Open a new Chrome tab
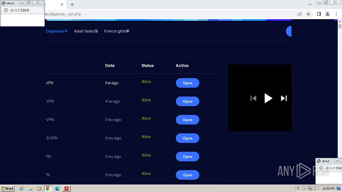The height and width of the screenshot is (192, 342). tap(72, 5)
